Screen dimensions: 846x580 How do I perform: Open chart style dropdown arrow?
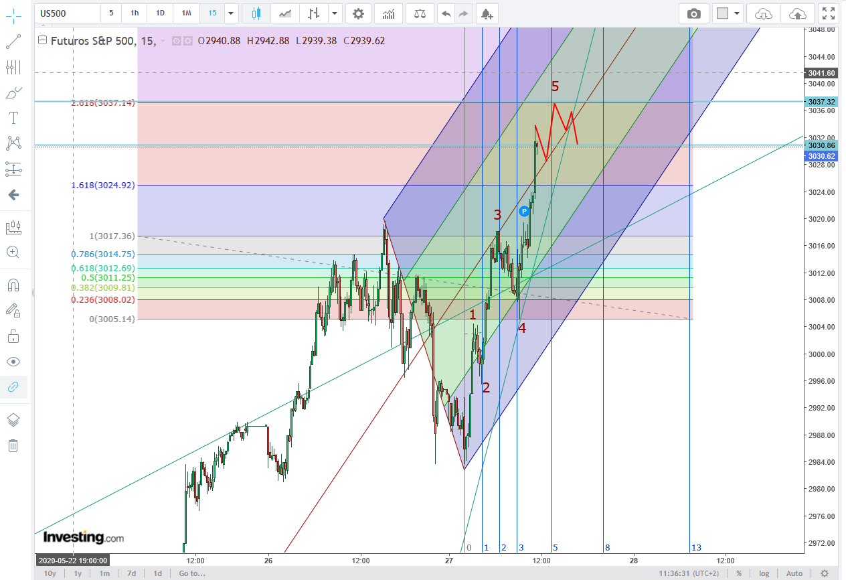pos(335,13)
